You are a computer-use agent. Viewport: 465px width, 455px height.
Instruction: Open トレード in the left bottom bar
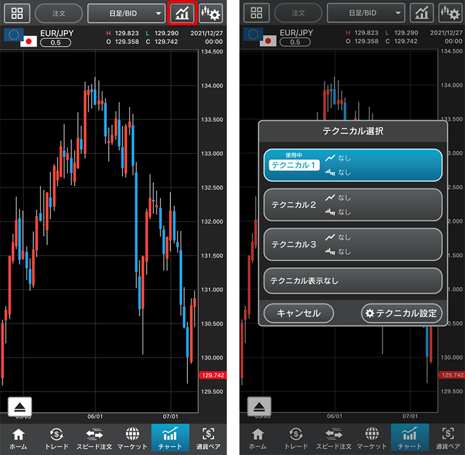click(57, 439)
